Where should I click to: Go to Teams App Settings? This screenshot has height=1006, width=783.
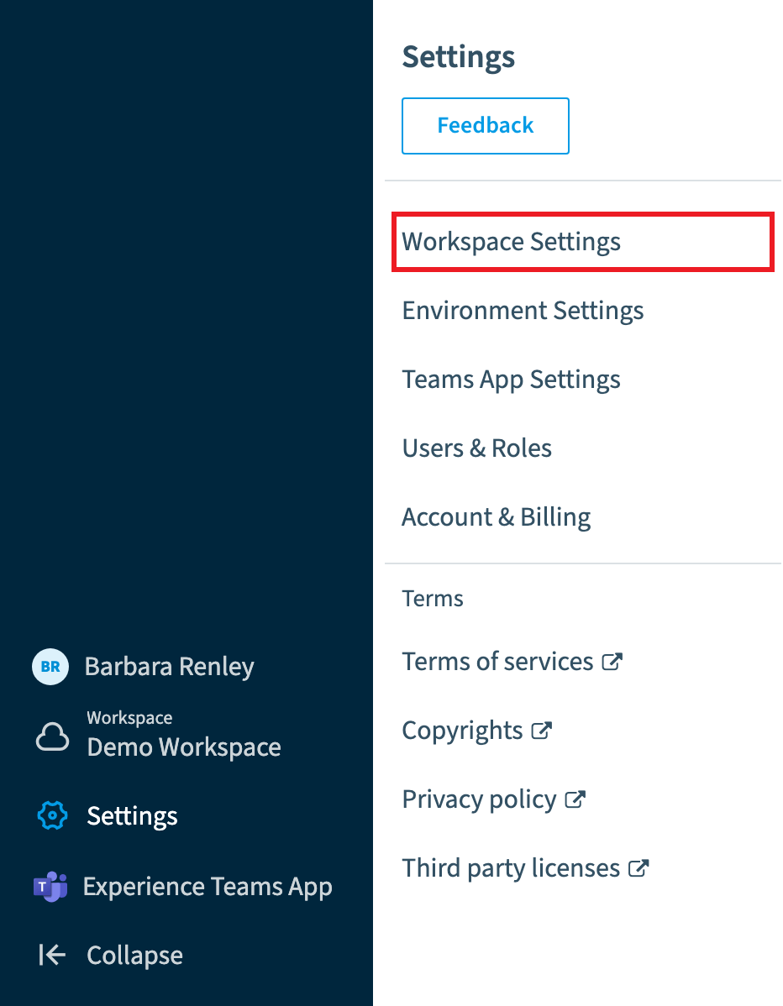tap(511, 380)
